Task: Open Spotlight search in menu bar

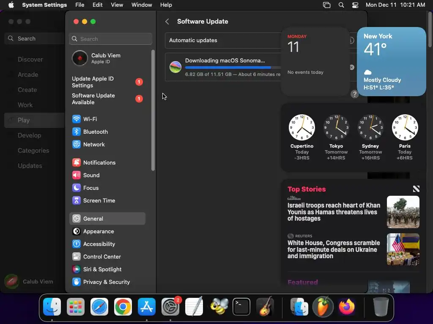Action: point(341,5)
